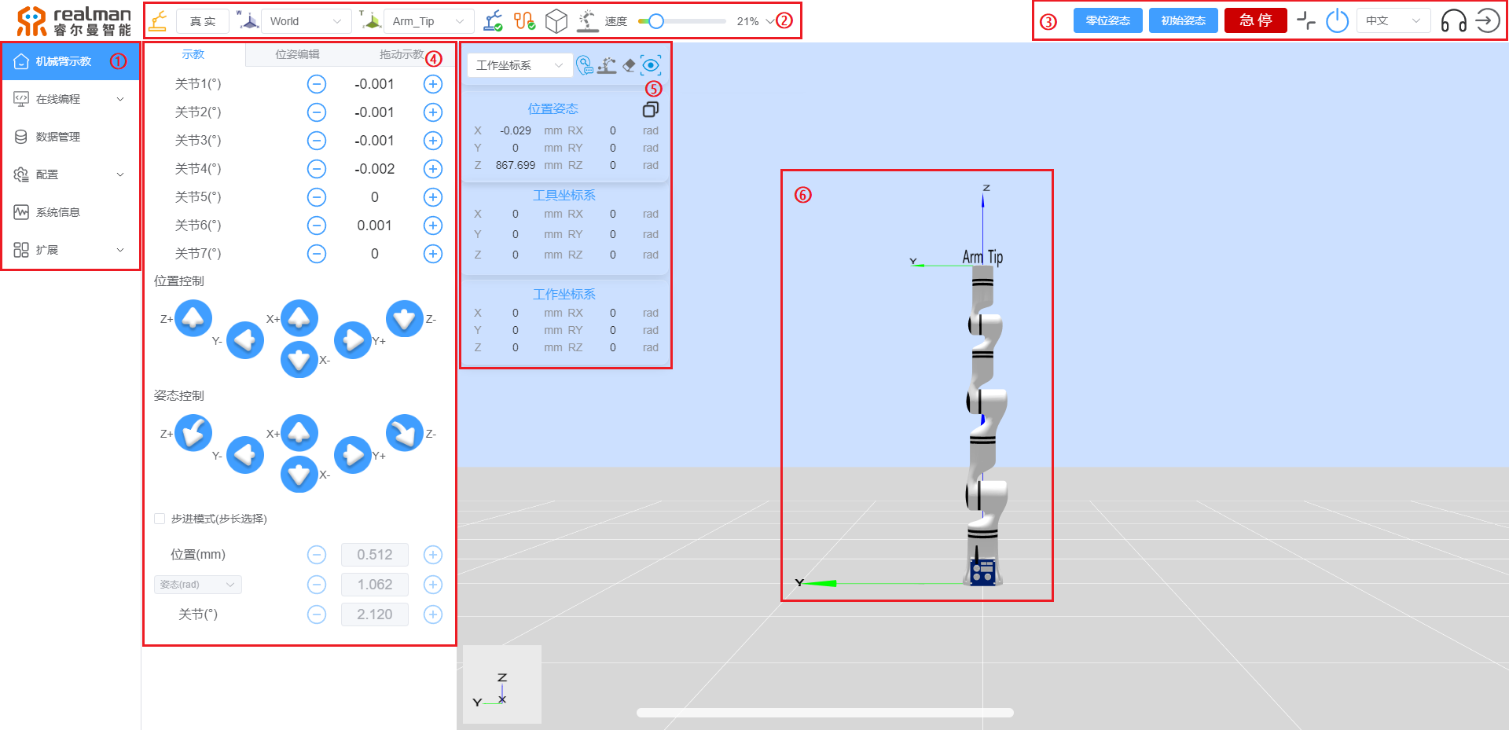Click the eraser icon in coordinate panel
Image resolution: width=1509 pixels, height=730 pixels.
[629, 65]
